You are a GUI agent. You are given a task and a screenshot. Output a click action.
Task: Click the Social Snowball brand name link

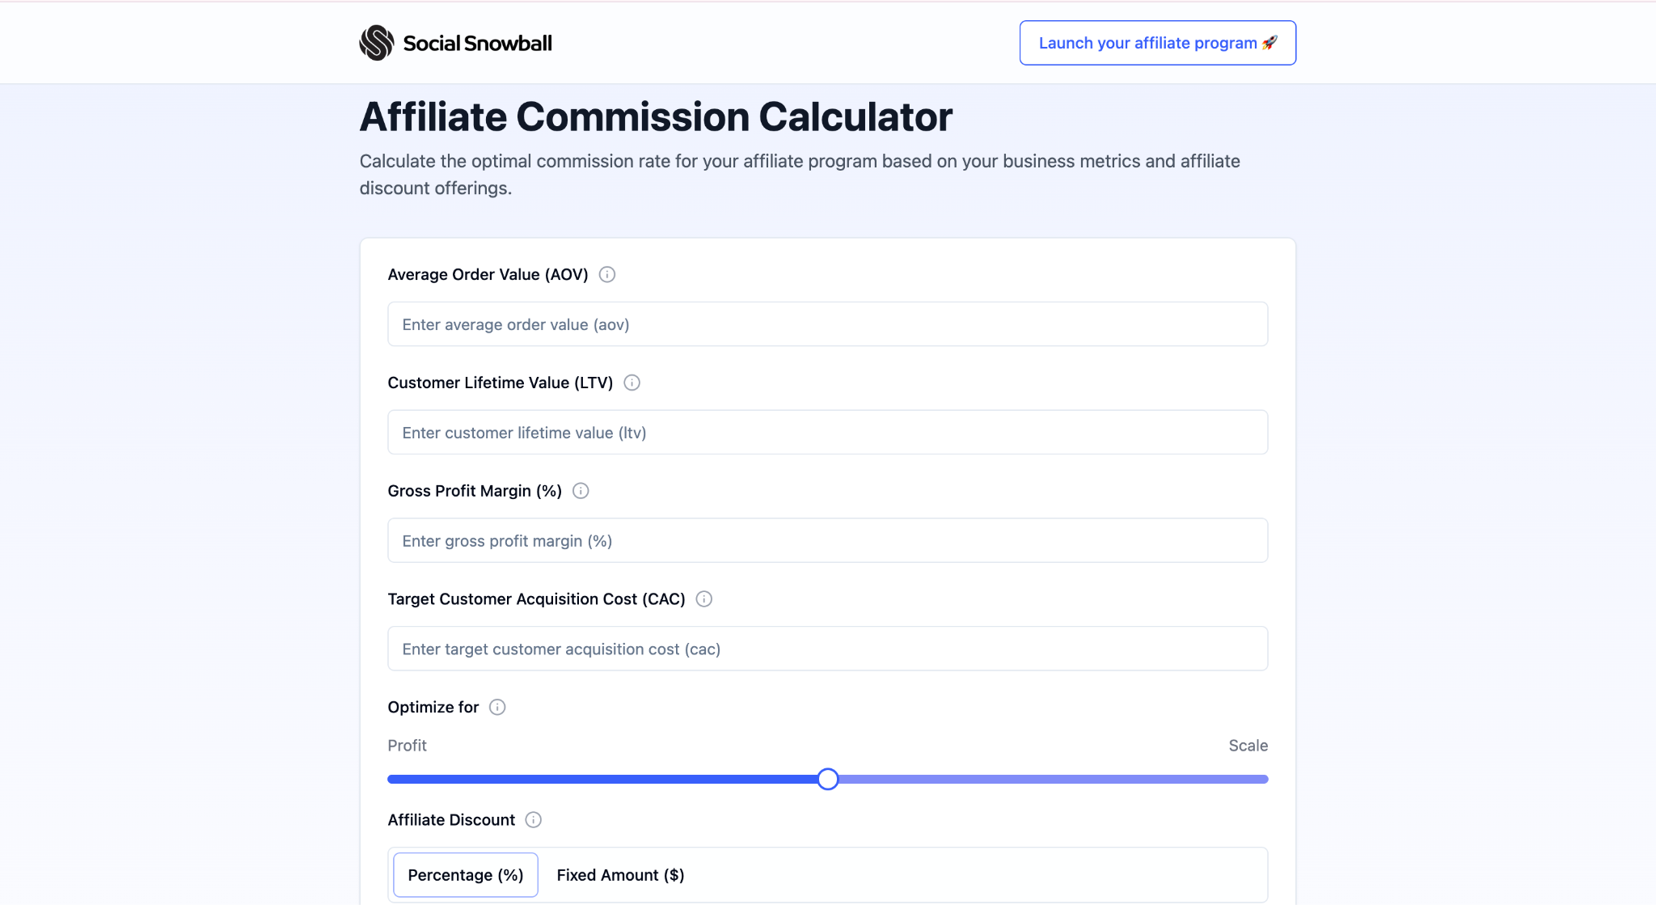[x=477, y=43]
